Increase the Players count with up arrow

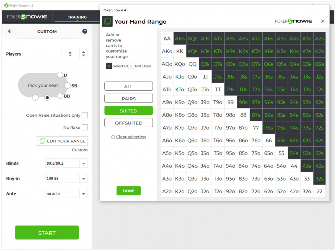click(83, 52)
